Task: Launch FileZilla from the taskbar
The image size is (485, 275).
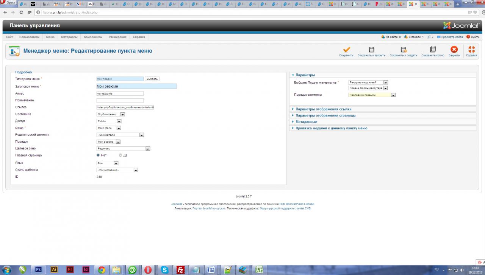Action: click(x=181, y=270)
